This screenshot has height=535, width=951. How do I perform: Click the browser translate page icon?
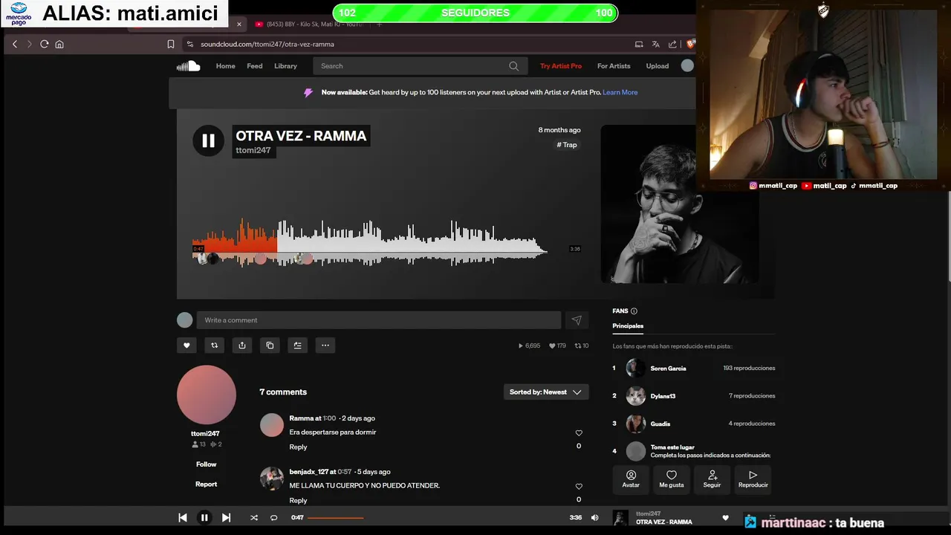click(655, 44)
